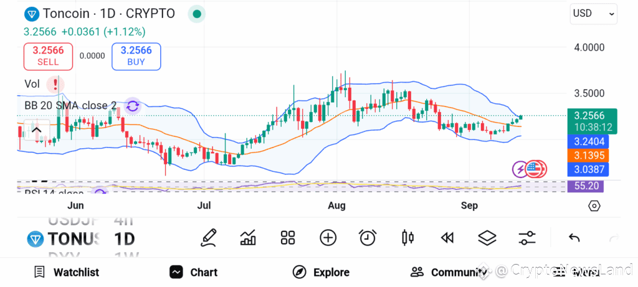638x287 pixels.
Task: Undo last action with arrow icon
Action: pos(574,238)
